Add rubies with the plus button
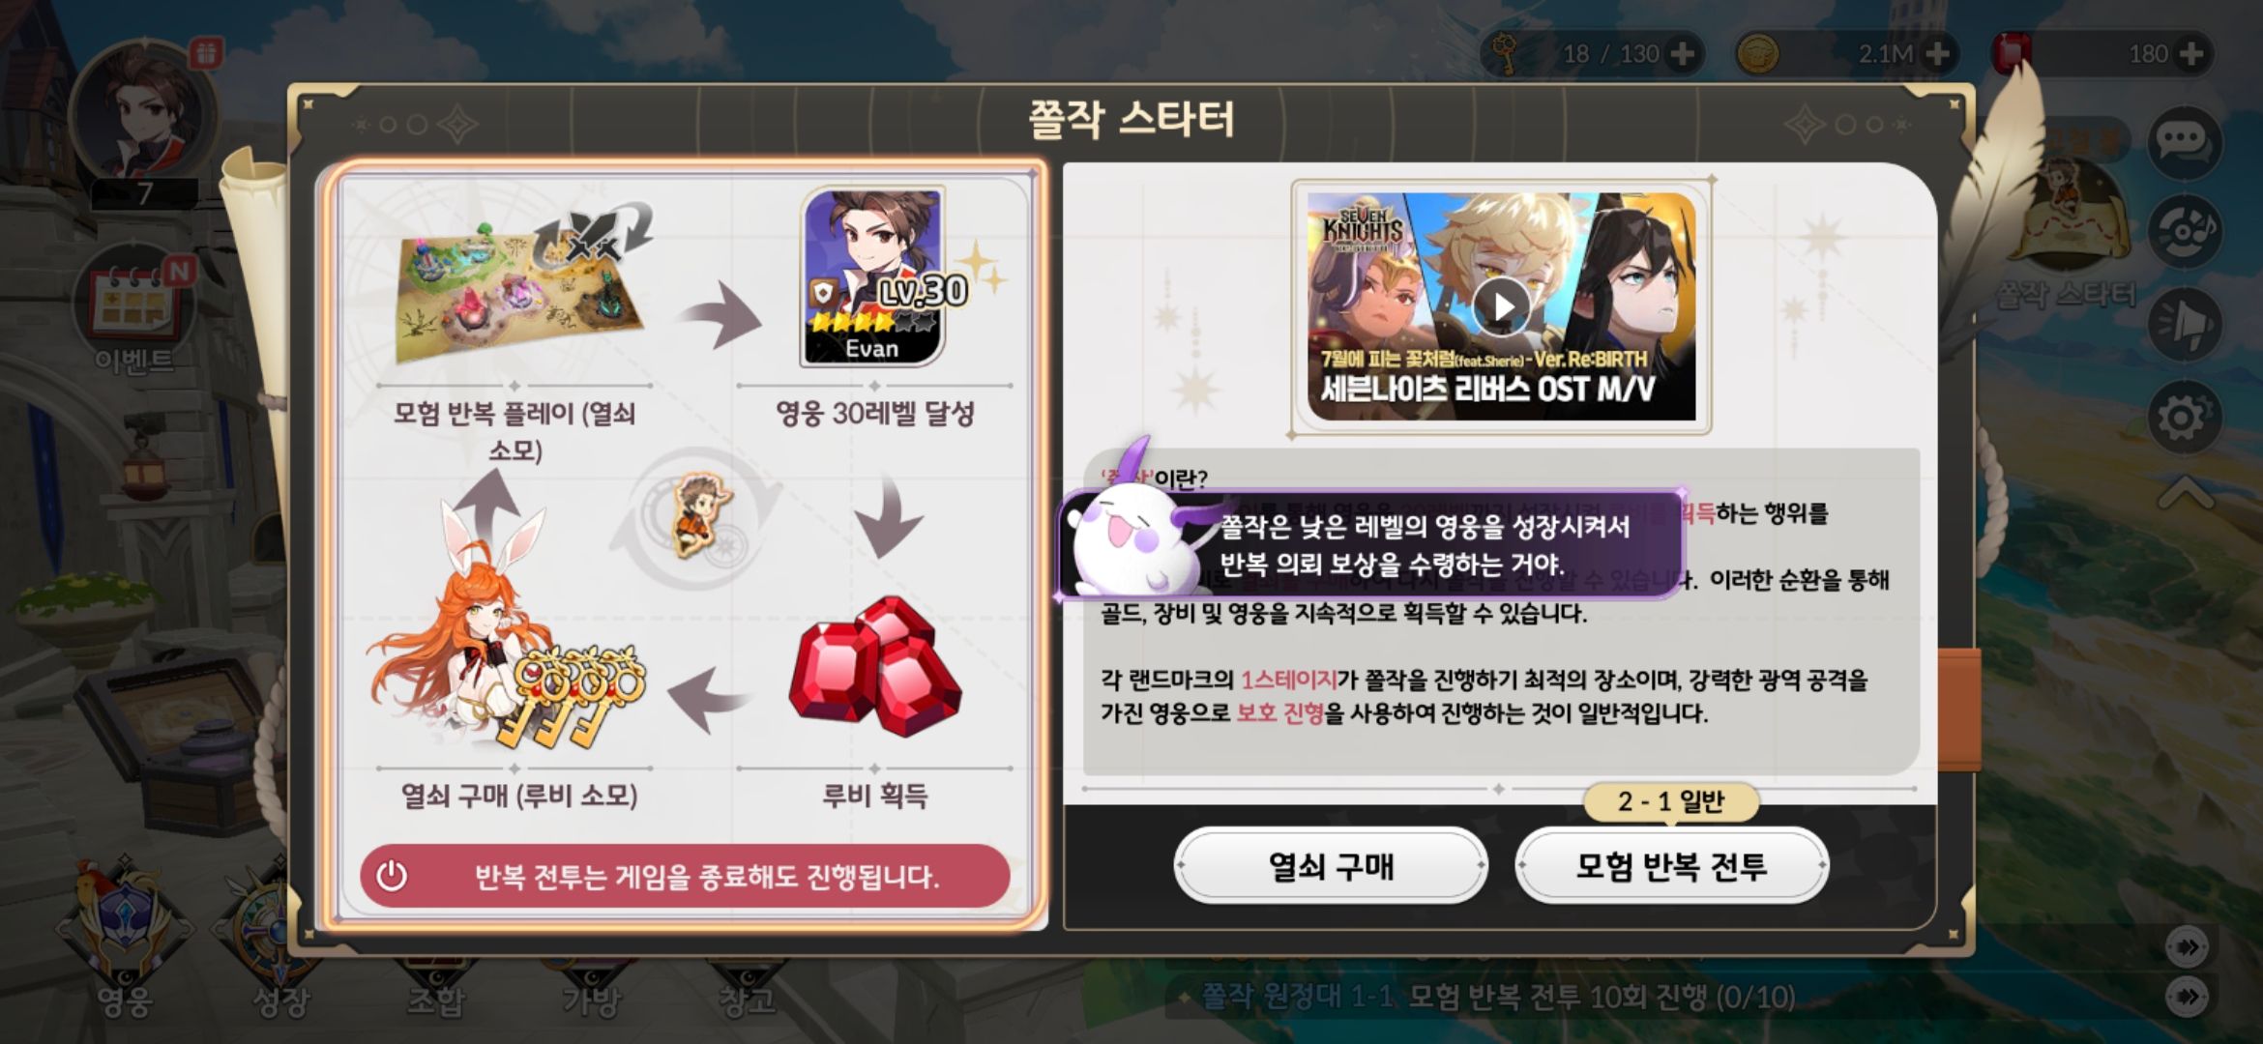This screenshot has height=1044, width=2263. [x=2191, y=53]
